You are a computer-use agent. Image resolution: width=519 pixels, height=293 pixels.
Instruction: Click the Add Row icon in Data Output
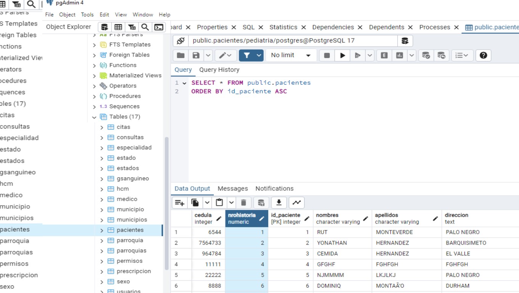pos(180,203)
